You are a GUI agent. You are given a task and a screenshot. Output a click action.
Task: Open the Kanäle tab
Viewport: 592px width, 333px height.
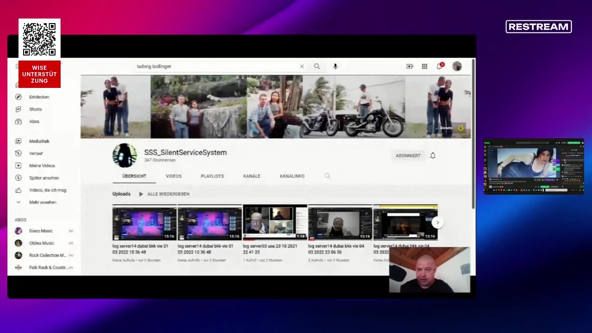tap(252, 176)
